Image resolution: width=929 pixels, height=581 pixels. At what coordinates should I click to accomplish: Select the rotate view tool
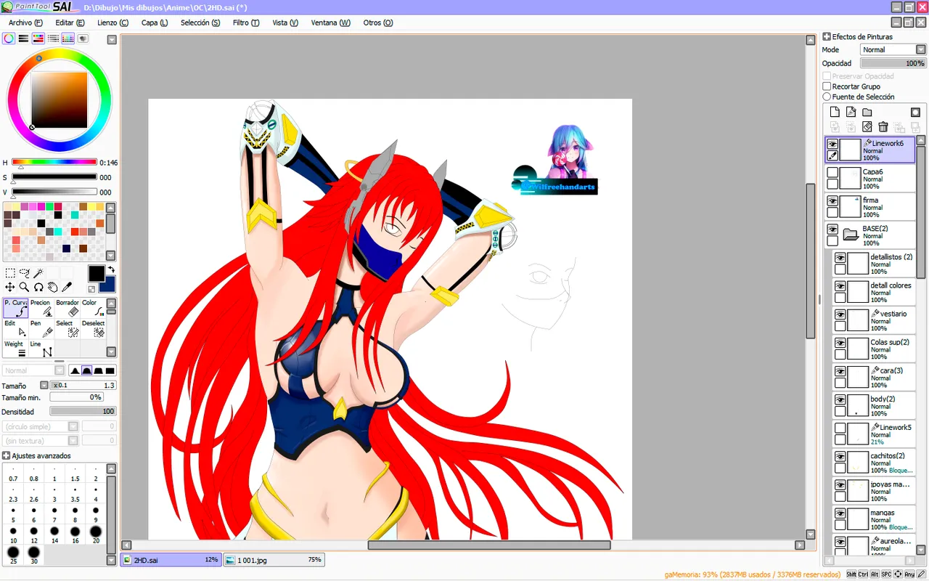click(x=38, y=288)
